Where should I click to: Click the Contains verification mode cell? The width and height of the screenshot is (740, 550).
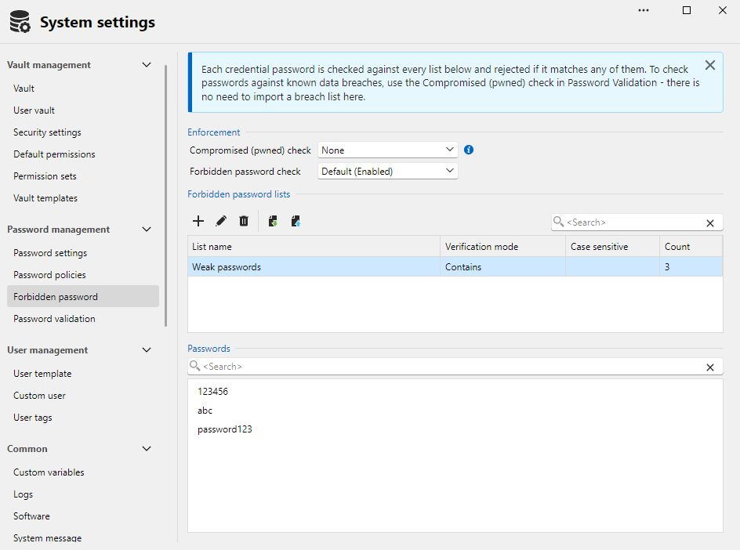[503, 266]
